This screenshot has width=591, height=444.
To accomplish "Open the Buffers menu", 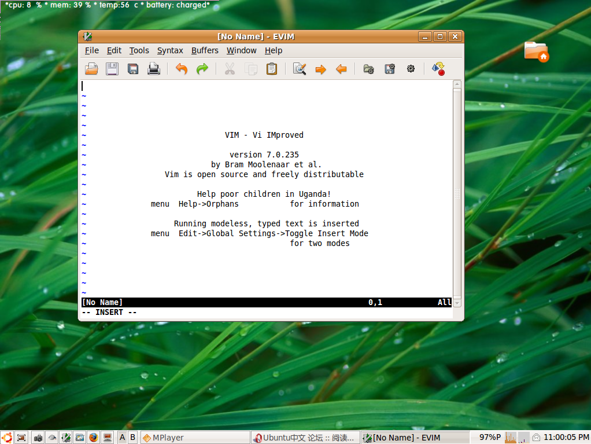I will (x=205, y=50).
